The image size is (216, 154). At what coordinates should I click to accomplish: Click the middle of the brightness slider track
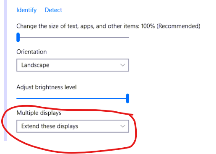click(73, 98)
